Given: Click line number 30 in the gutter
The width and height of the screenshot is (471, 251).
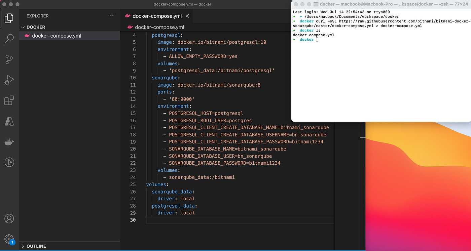Looking at the screenshot, I should pos(133,220).
